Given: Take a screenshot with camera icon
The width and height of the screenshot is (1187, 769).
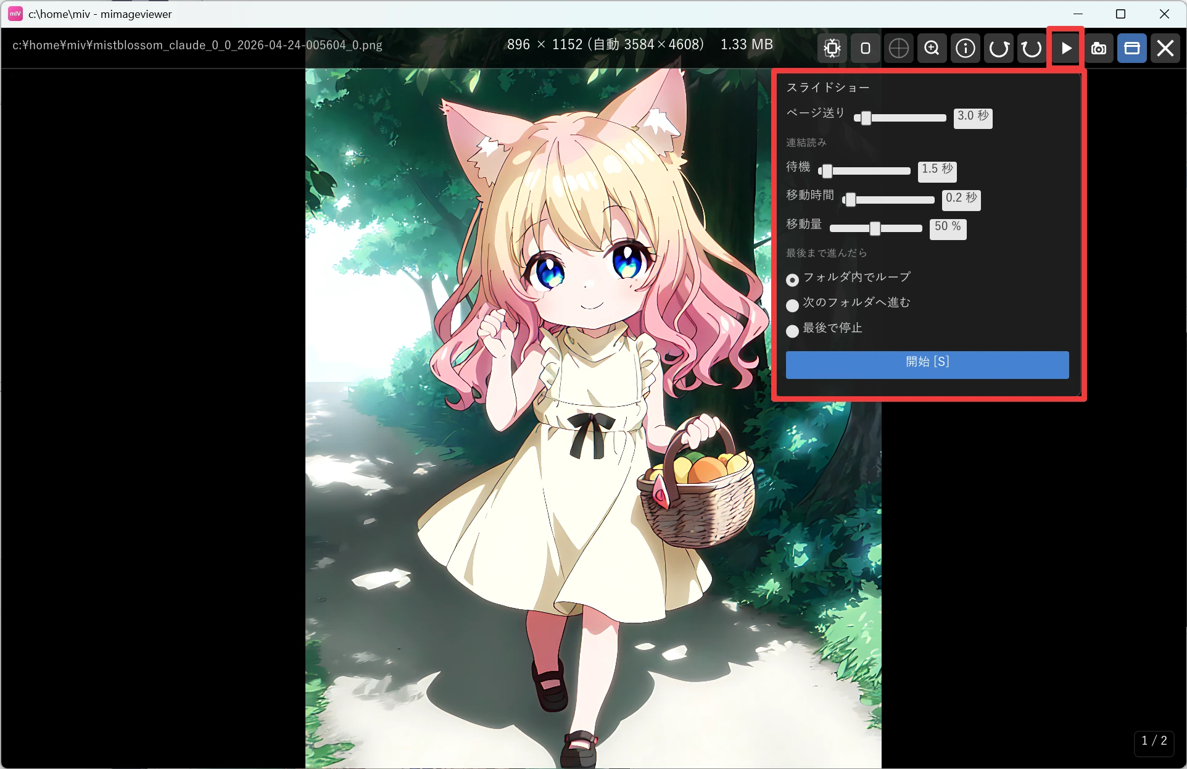Looking at the screenshot, I should tap(1099, 48).
